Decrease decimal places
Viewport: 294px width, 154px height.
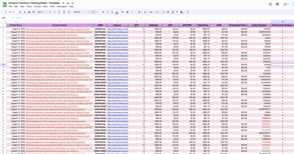(59, 12)
